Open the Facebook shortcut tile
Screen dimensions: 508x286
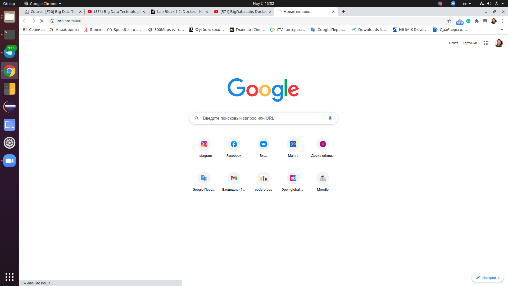tap(234, 148)
